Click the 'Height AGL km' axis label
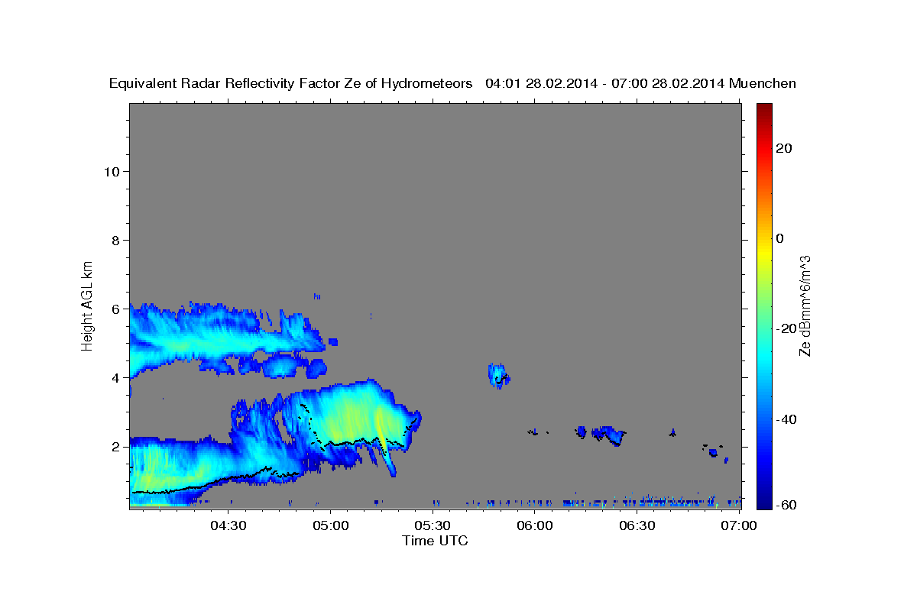Image resolution: width=917 pixels, height=611 pixels. (x=88, y=305)
